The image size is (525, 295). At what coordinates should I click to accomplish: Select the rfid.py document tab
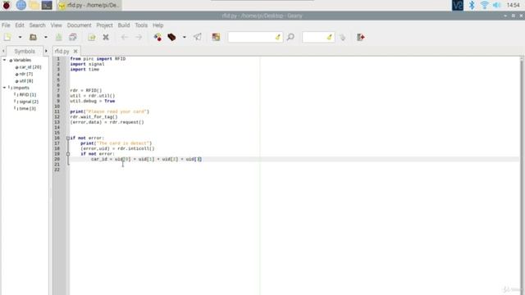coord(62,51)
